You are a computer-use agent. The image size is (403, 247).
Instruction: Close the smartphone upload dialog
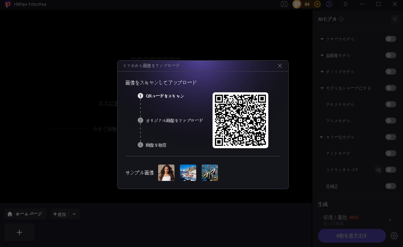click(x=280, y=66)
